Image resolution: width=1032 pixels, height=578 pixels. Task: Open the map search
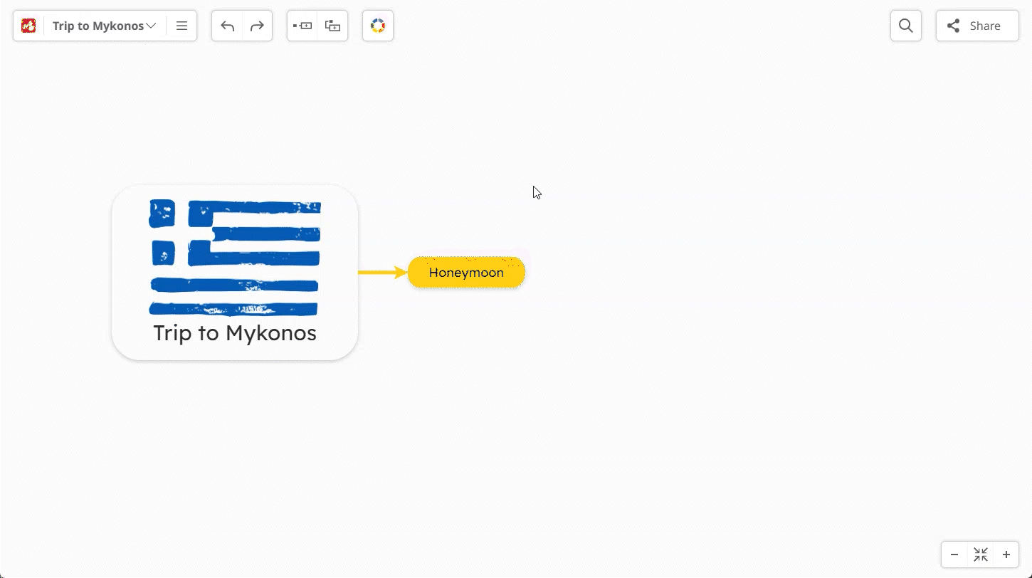click(906, 26)
